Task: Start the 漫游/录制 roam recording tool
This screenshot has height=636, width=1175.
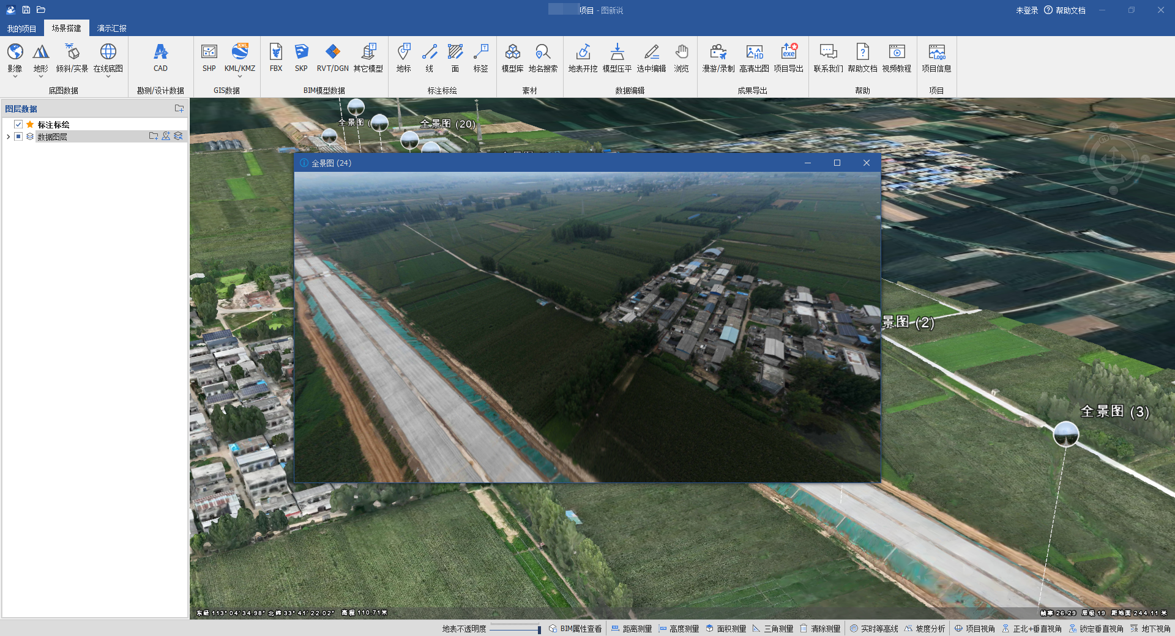Action: click(718, 57)
